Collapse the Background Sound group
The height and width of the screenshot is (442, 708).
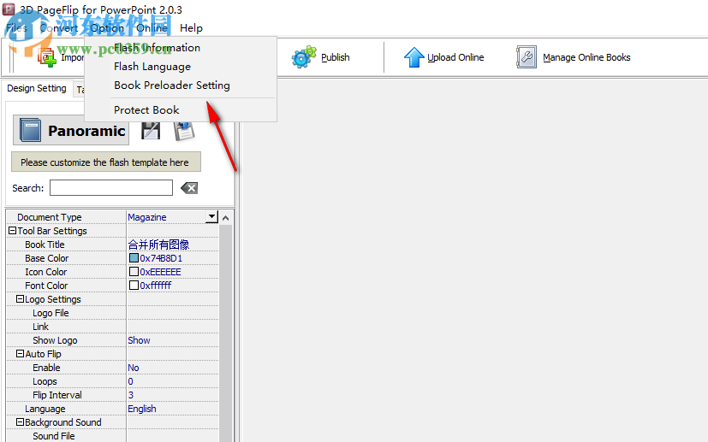pos(20,422)
